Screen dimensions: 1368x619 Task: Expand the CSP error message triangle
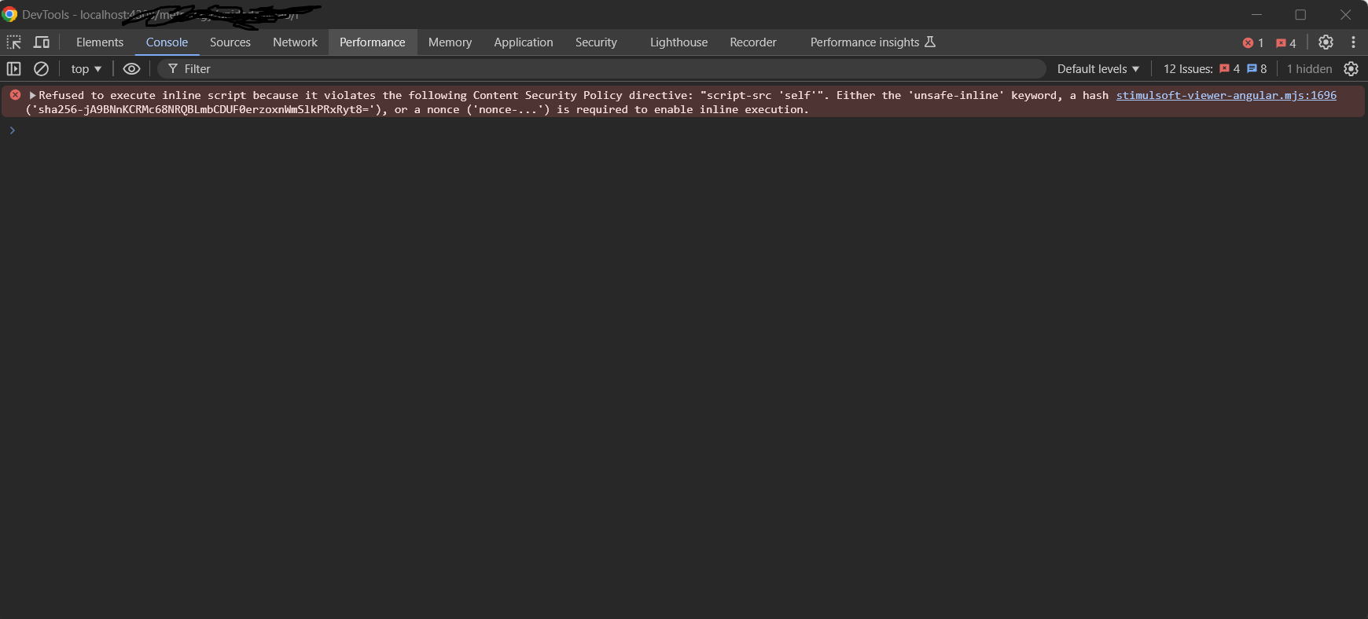click(x=33, y=95)
